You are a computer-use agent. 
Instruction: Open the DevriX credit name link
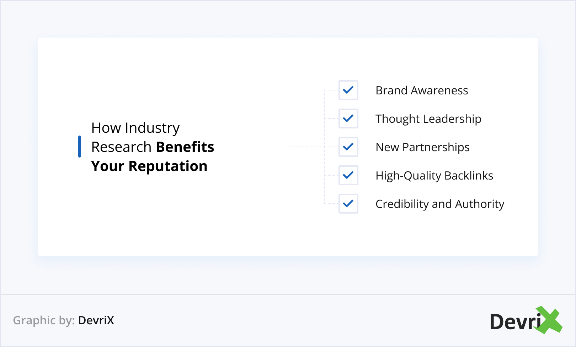(96, 320)
